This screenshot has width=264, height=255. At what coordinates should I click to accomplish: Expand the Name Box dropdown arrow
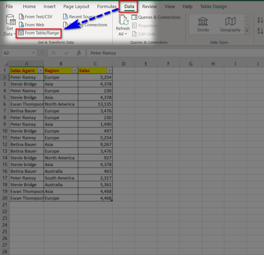[x=34, y=53]
